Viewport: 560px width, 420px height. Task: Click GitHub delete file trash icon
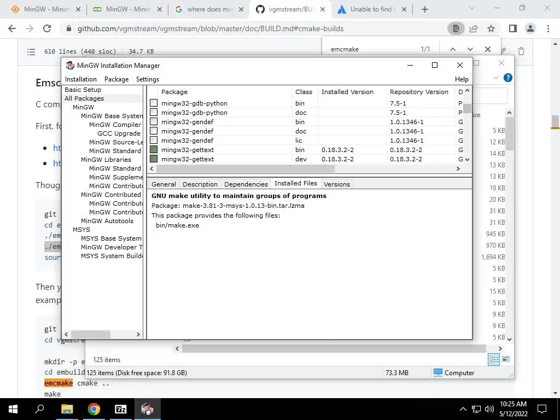pyautogui.click(x=521, y=51)
